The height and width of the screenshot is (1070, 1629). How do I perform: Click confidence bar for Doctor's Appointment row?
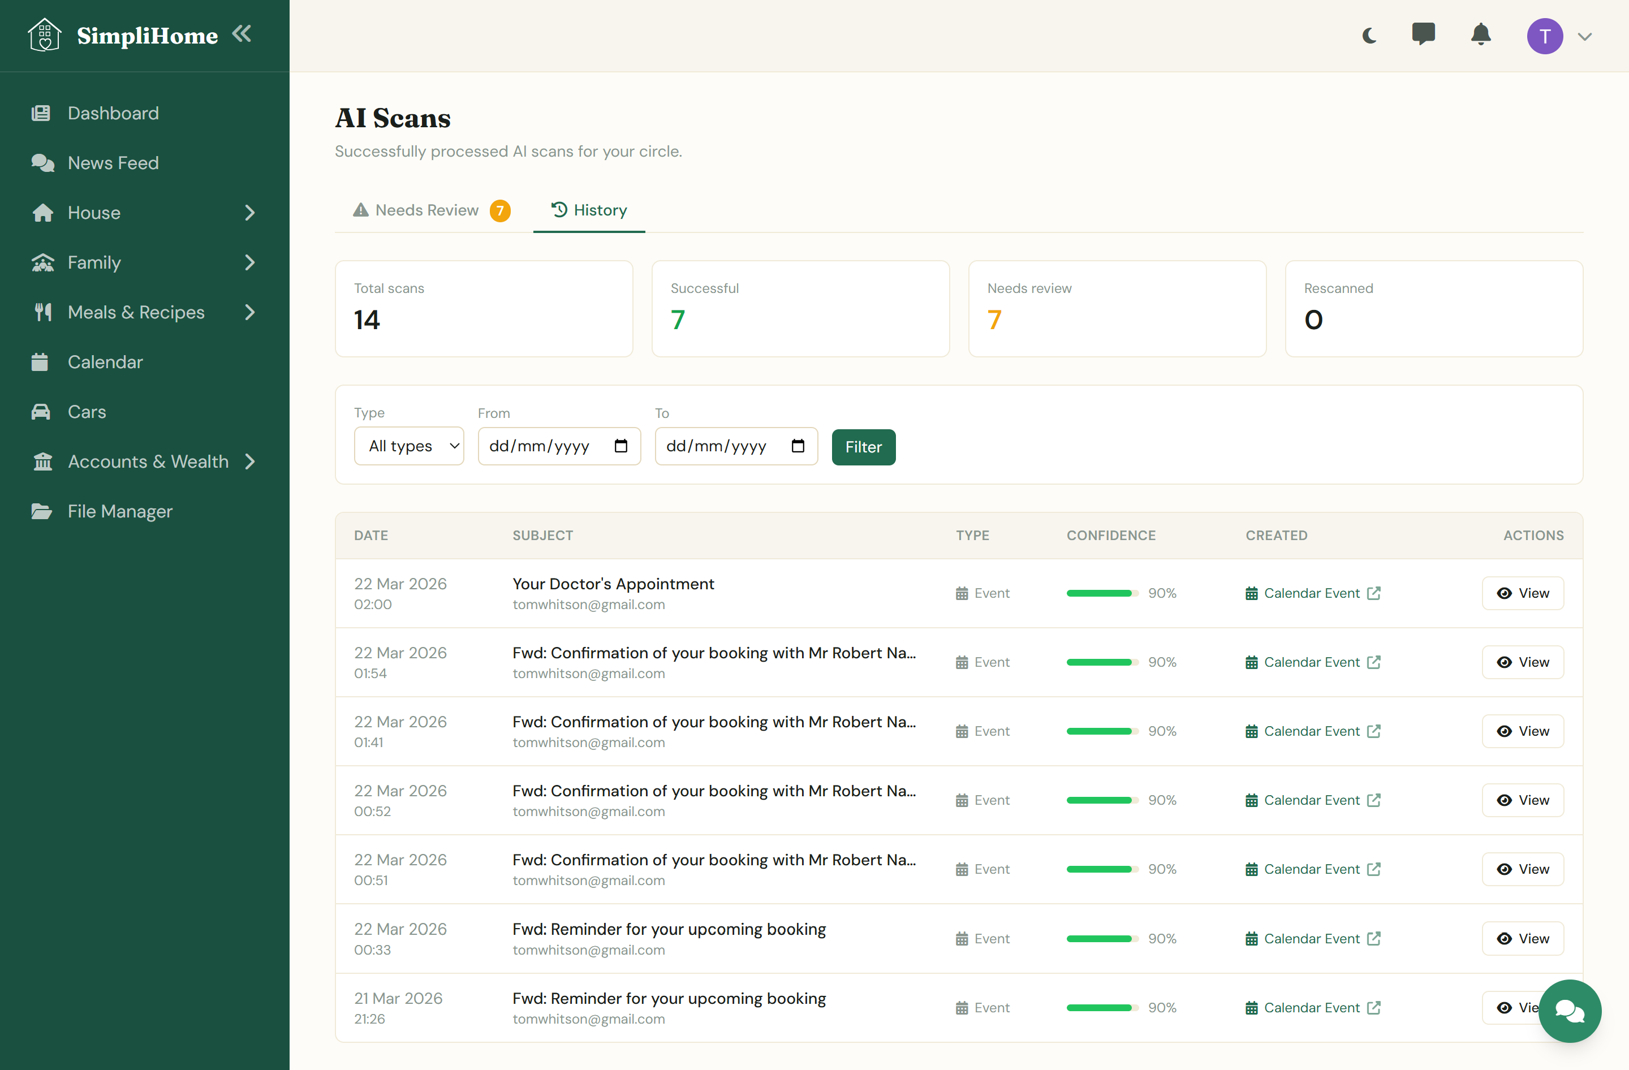1102,593
